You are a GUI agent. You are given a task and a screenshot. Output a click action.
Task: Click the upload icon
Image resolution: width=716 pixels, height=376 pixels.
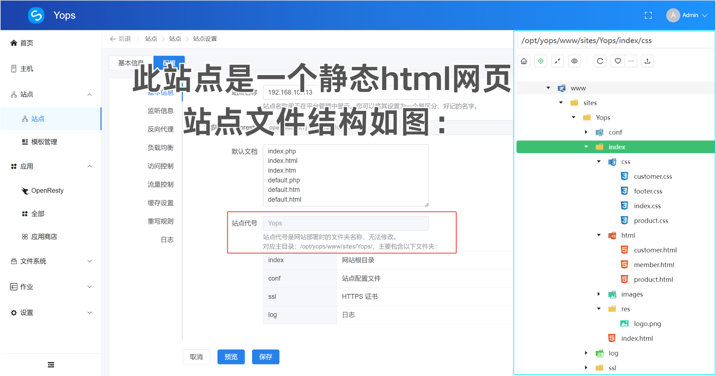(x=647, y=61)
